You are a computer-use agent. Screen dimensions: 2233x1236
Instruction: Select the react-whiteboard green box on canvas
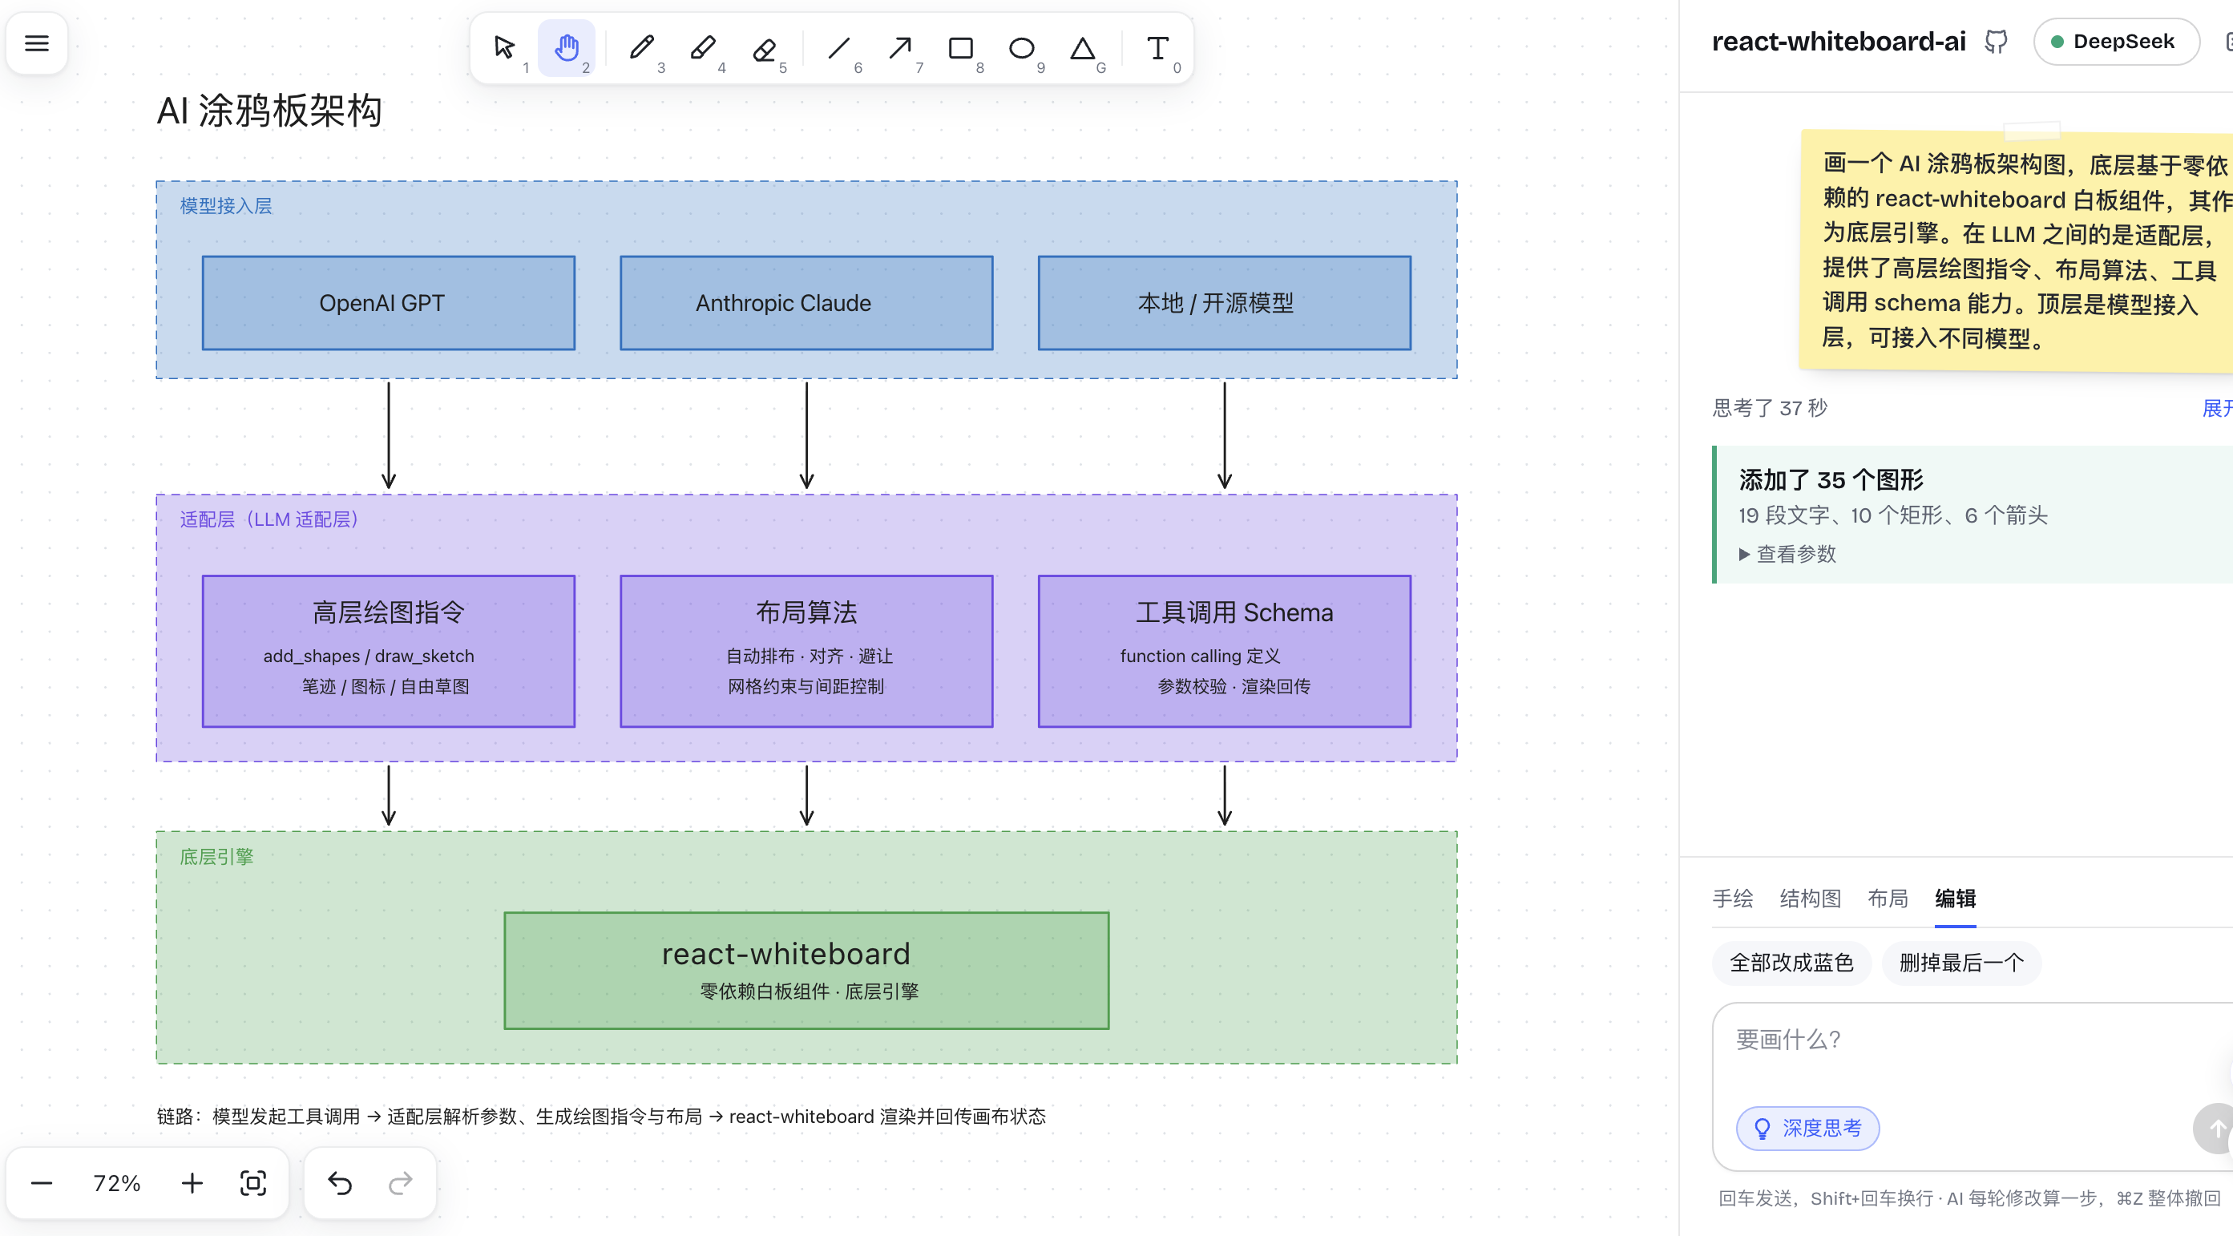(x=806, y=970)
